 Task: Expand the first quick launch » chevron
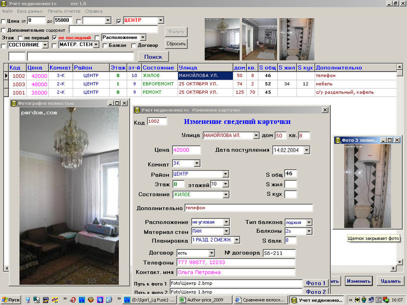point(65,299)
